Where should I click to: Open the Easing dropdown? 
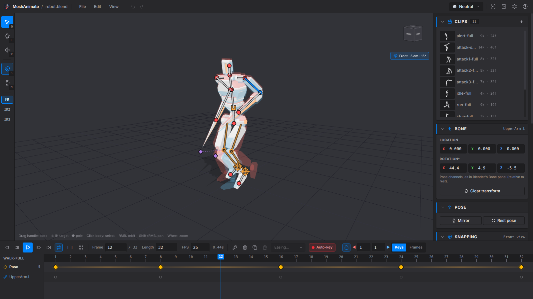[x=288, y=248]
